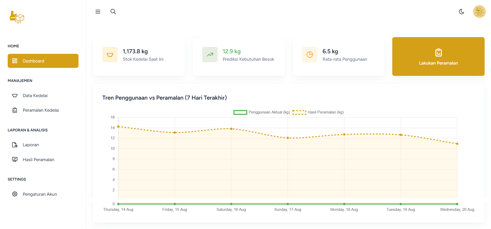Go to Data Kedelai page
The image size is (491, 229).
coord(35,96)
